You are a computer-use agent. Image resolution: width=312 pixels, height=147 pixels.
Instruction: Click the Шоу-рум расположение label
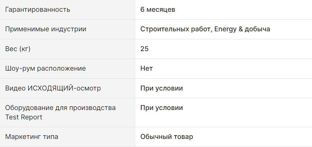point(45,69)
